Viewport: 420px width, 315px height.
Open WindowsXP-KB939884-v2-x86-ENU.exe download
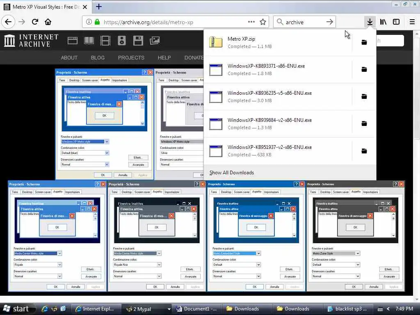pos(278,123)
